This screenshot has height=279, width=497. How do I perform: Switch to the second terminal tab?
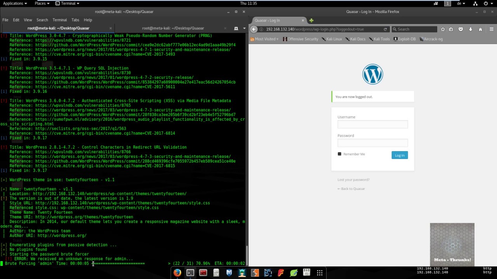coord(173,28)
